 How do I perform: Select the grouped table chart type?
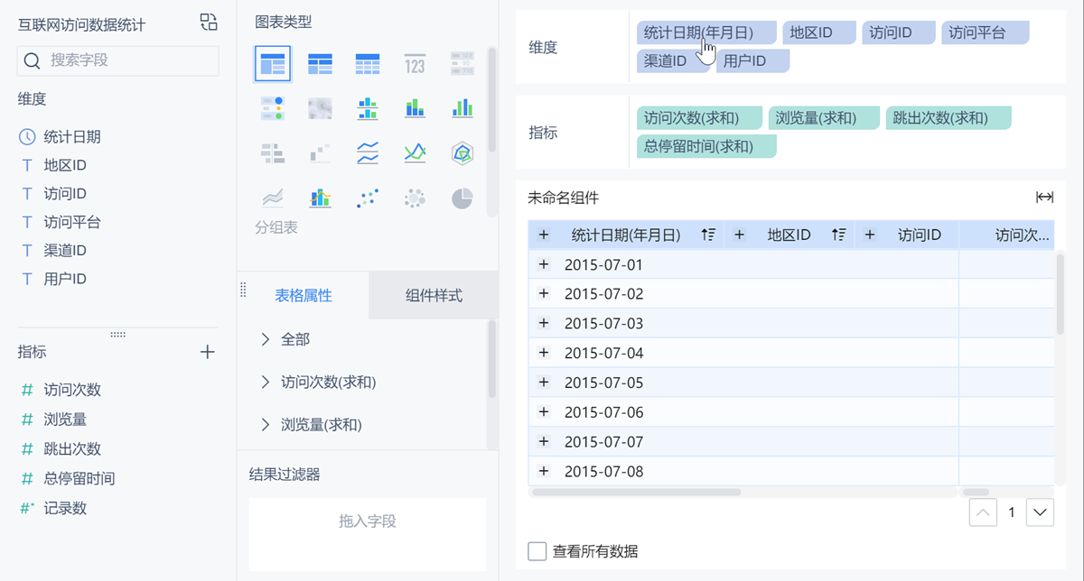point(273,64)
